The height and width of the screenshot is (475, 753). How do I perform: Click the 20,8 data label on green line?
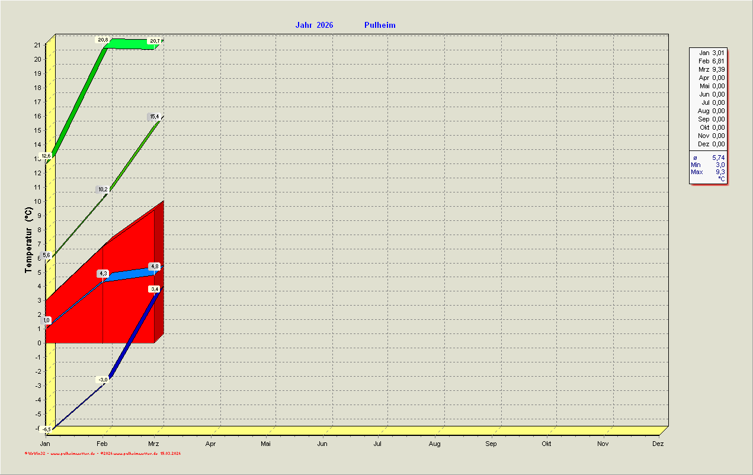[x=102, y=40]
